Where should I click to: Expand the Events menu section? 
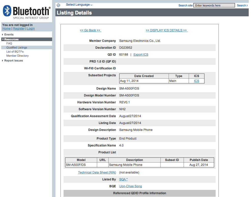pos(9,34)
